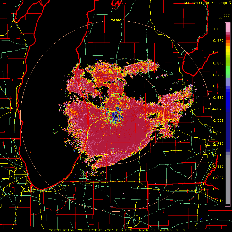Click the 0.787 scale value
The width and height of the screenshot is (232, 232).
coord(218,75)
